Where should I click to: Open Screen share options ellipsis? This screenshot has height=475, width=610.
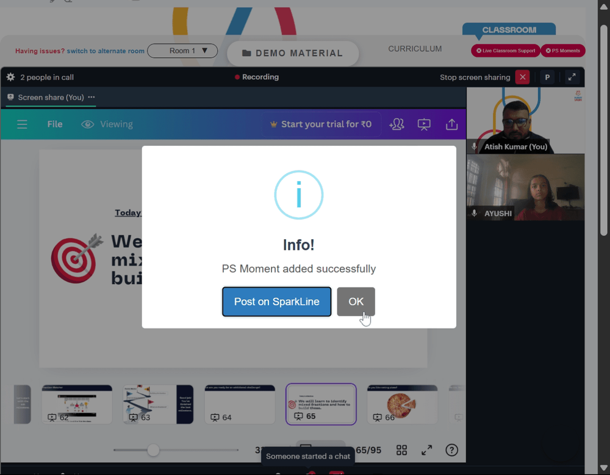[91, 97]
